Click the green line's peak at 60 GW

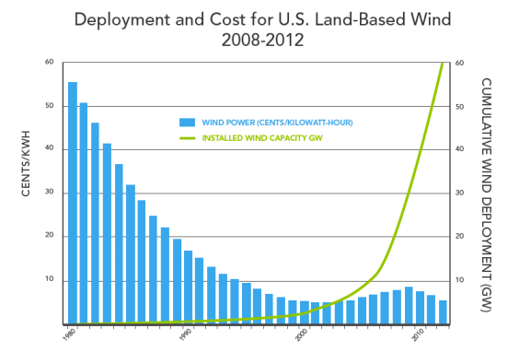click(443, 64)
